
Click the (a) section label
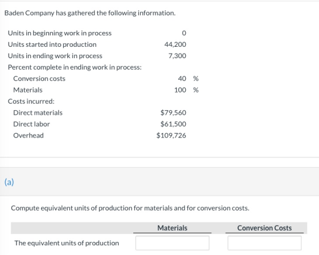tap(9, 182)
